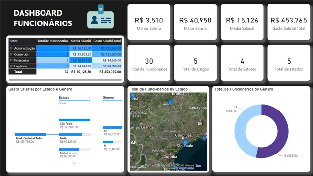Select the H gender node bar
313x176 pixels.
pyautogui.click(x=112, y=142)
